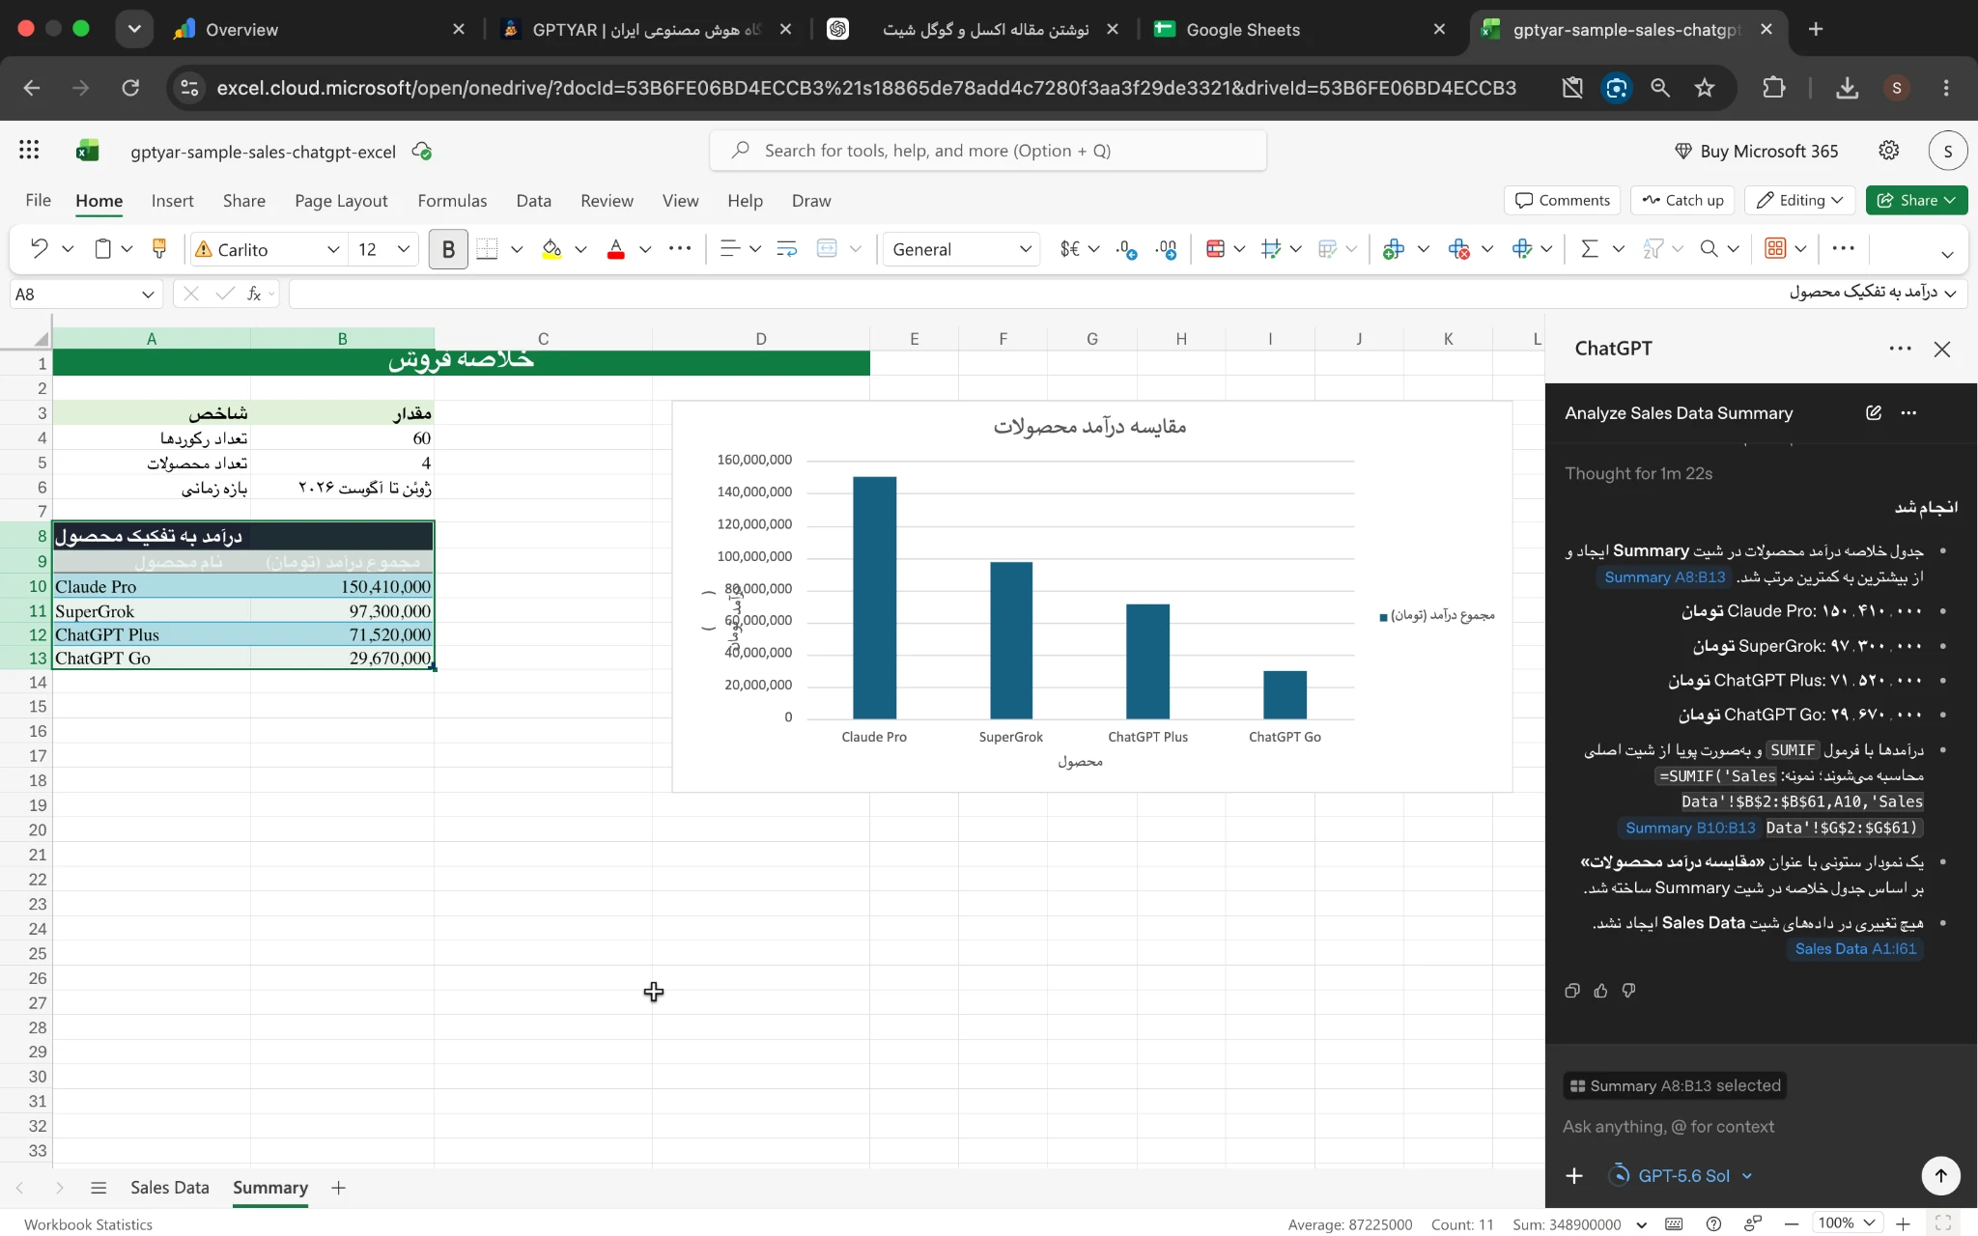The width and height of the screenshot is (1978, 1236).
Task: Click the green Share button
Action: point(1916,200)
